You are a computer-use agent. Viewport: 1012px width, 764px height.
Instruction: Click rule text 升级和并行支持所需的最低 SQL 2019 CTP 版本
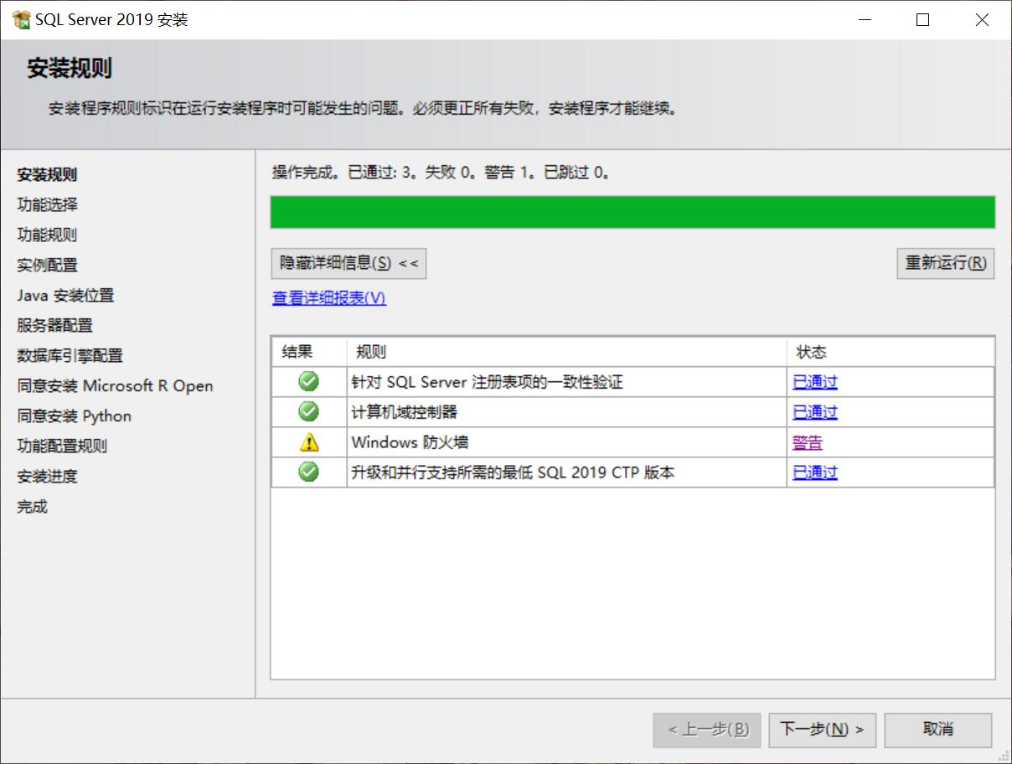(513, 472)
